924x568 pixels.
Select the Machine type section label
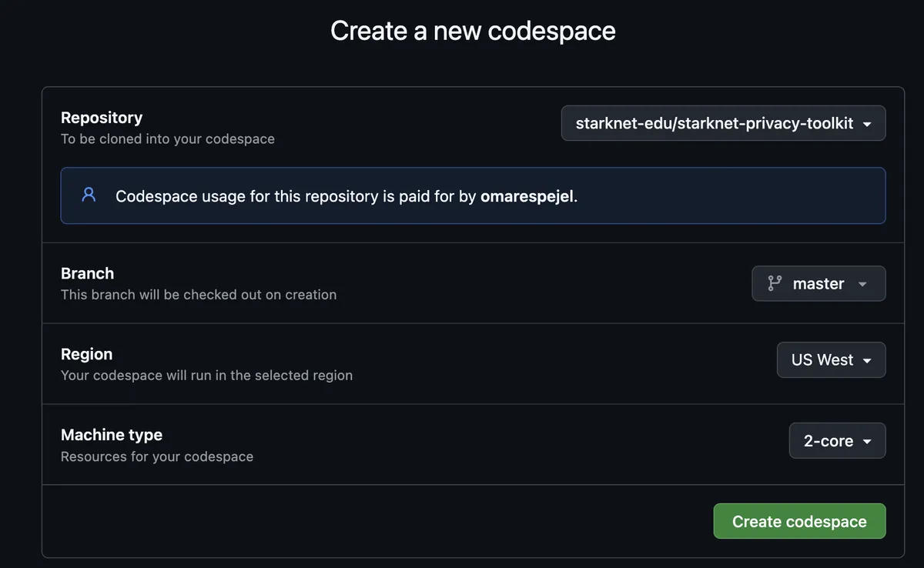pos(111,435)
